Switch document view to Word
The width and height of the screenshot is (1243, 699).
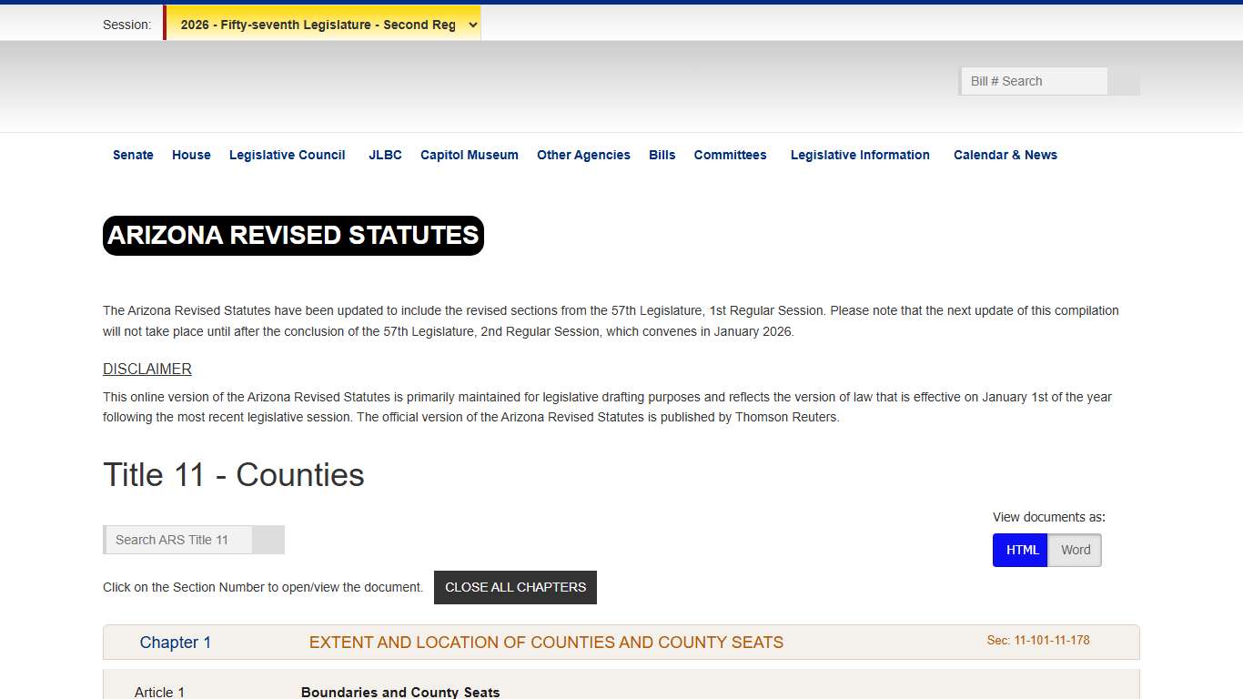[x=1075, y=550]
